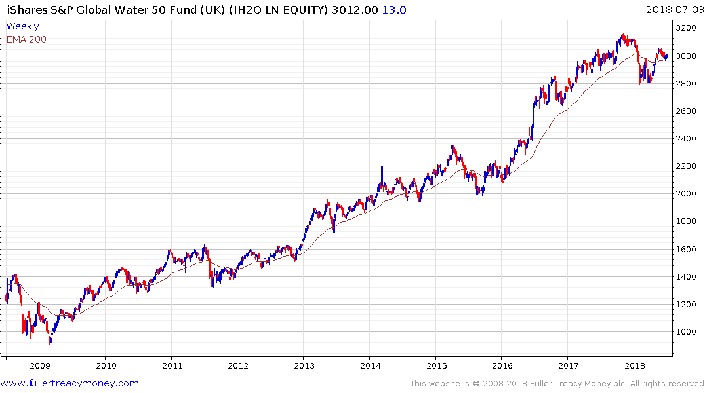Click the 2011 year axis label
This screenshot has width=705, height=393.
pyautogui.click(x=172, y=365)
